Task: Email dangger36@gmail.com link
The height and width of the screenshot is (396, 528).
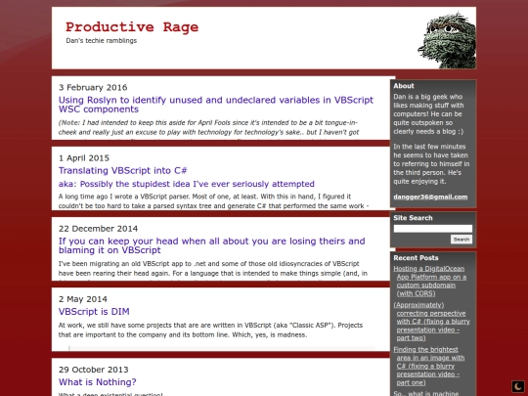Action: coord(430,197)
